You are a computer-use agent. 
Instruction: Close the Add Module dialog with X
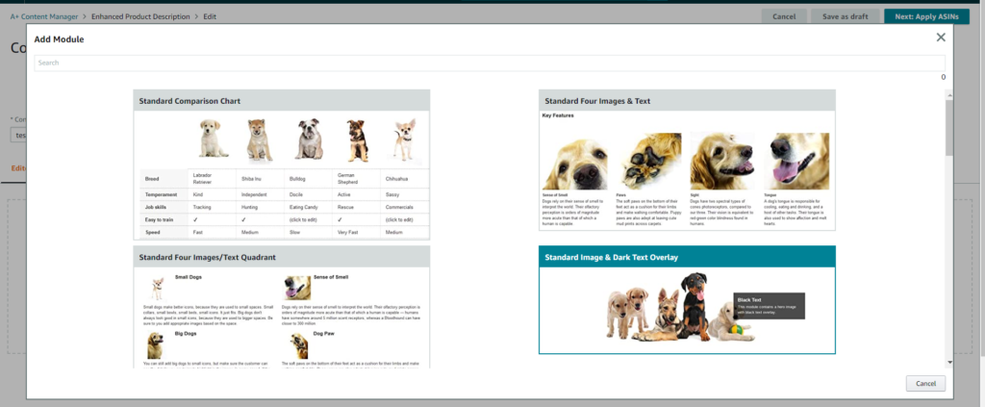941,38
